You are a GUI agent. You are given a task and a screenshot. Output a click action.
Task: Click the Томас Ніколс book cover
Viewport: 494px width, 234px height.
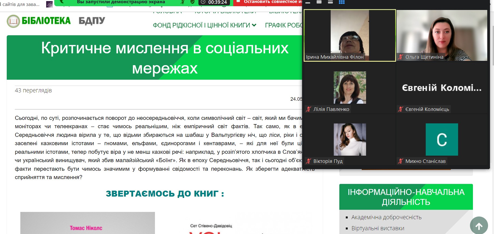click(87, 223)
